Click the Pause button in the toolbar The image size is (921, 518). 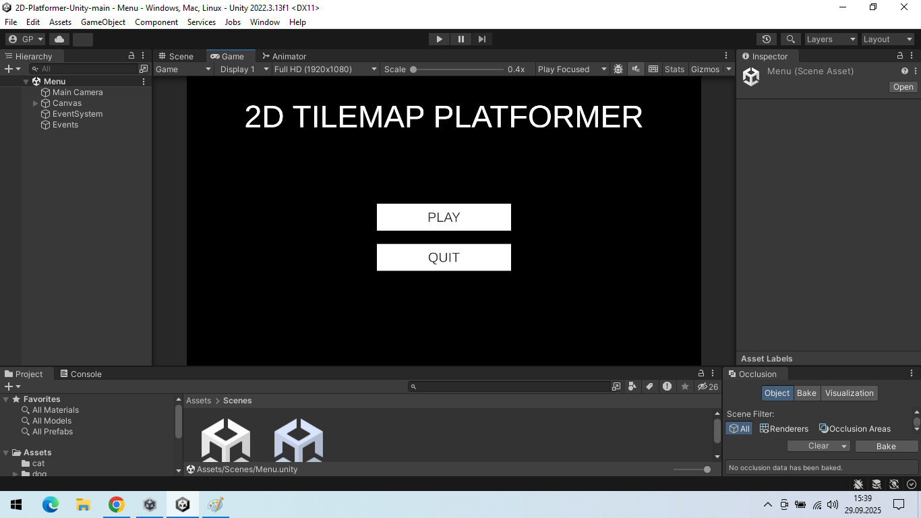(461, 39)
